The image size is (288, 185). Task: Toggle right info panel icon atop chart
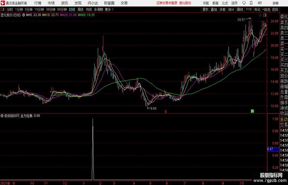coord(265,15)
